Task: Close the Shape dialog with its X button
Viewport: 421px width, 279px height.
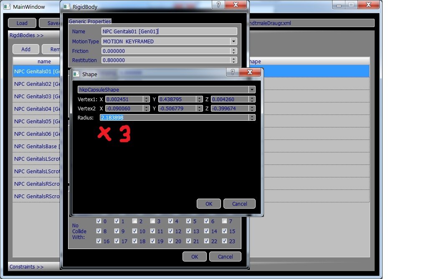Action: 250,72
